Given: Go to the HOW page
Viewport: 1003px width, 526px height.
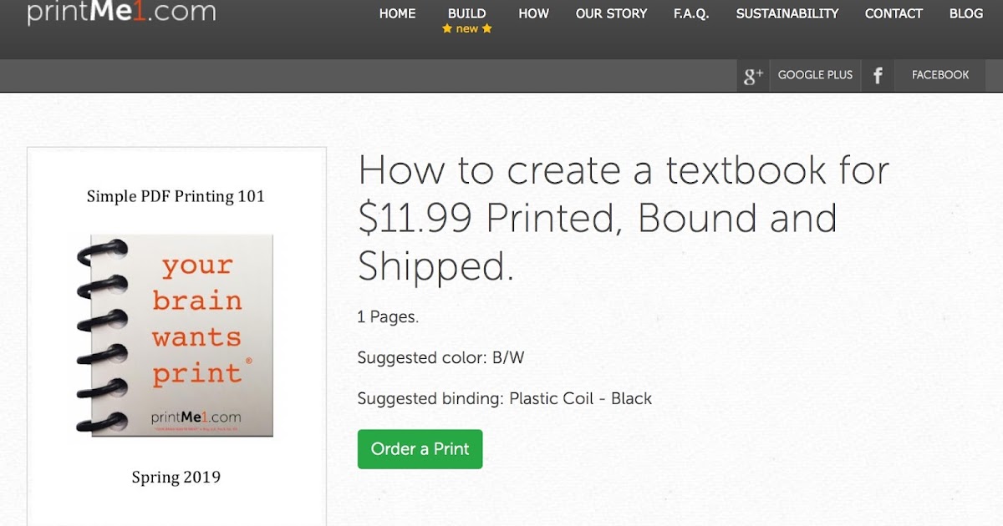Looking at the screenshot, I should (x=533, y=13).
